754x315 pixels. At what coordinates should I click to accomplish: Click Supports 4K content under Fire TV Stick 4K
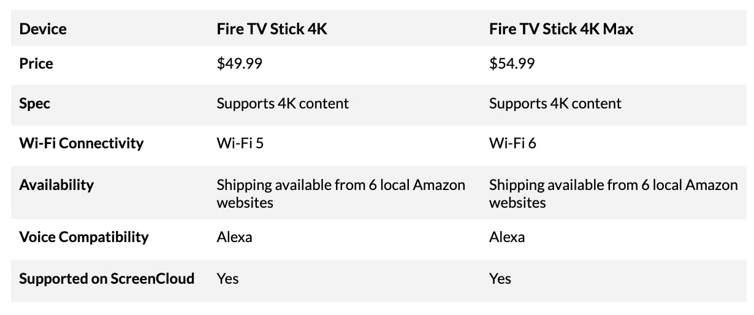(283, 104)
